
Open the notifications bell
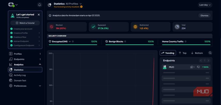pyautogui.click(x=40, y=5)
